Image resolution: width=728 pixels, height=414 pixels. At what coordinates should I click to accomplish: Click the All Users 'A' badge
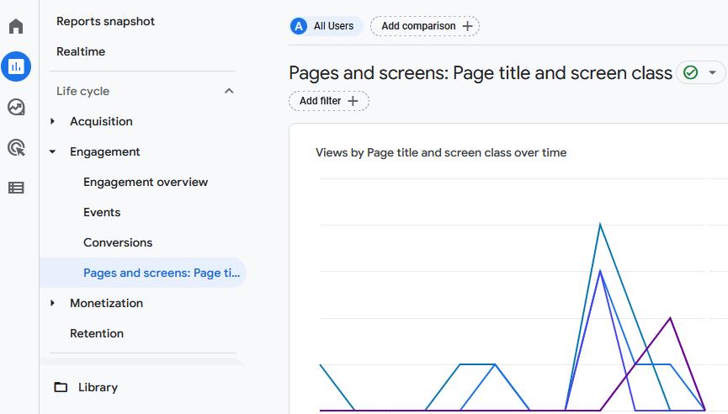click(299, 26)
